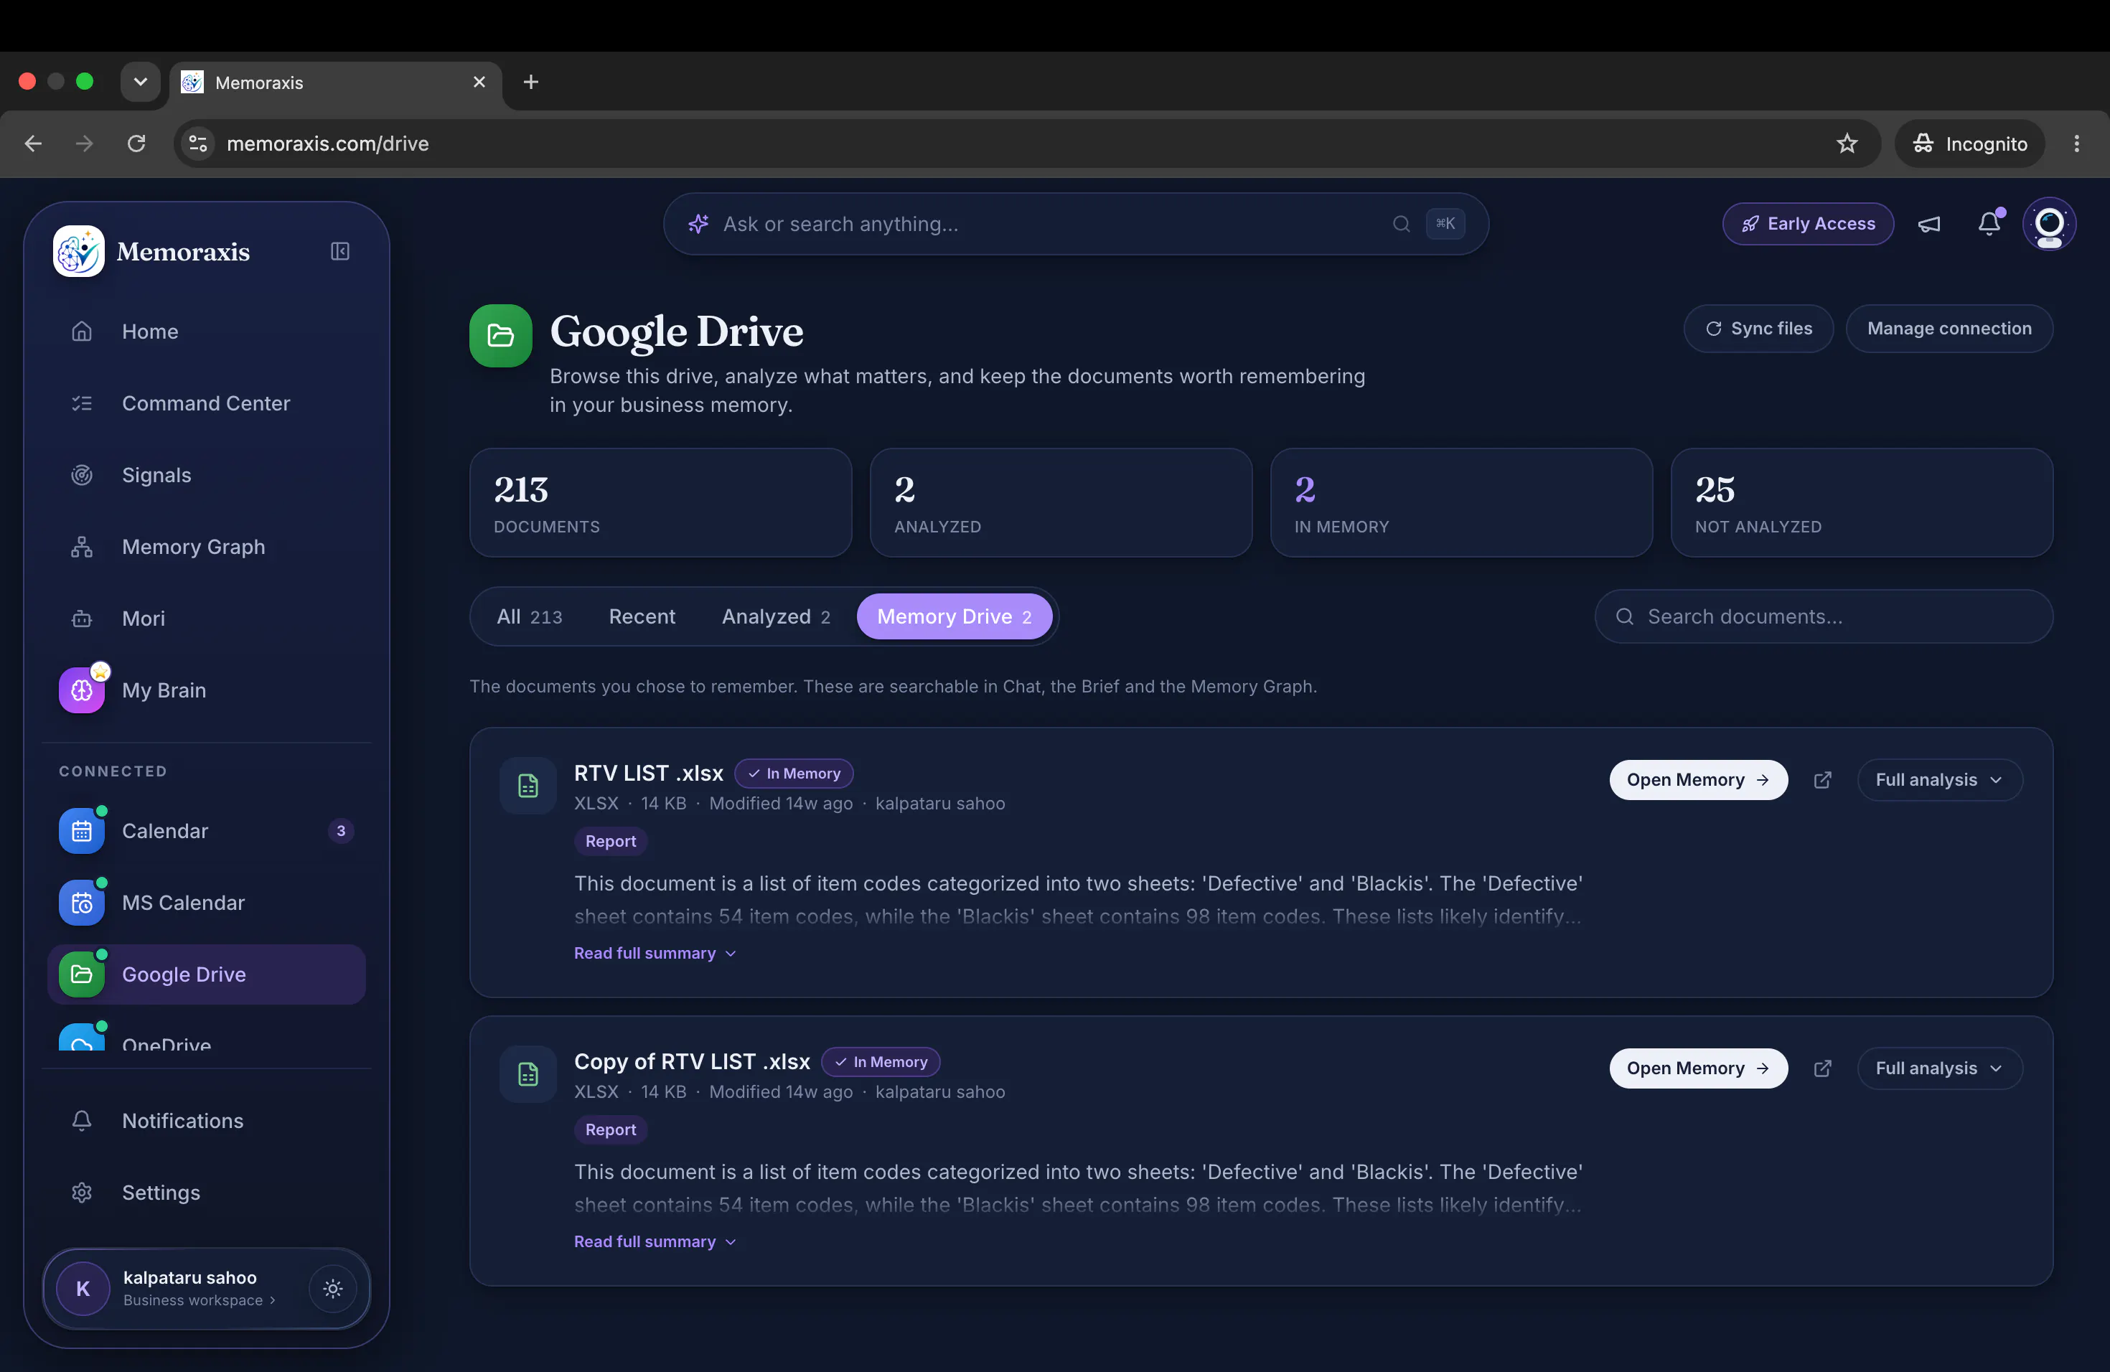Image resolution: width=2110 pixels, height=1372 pixels.
Task: Switch to the All 213 tab
Action: [529, 617]
